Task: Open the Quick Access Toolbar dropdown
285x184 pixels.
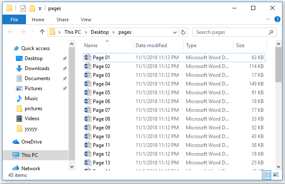Action: [x=40, y=8]
